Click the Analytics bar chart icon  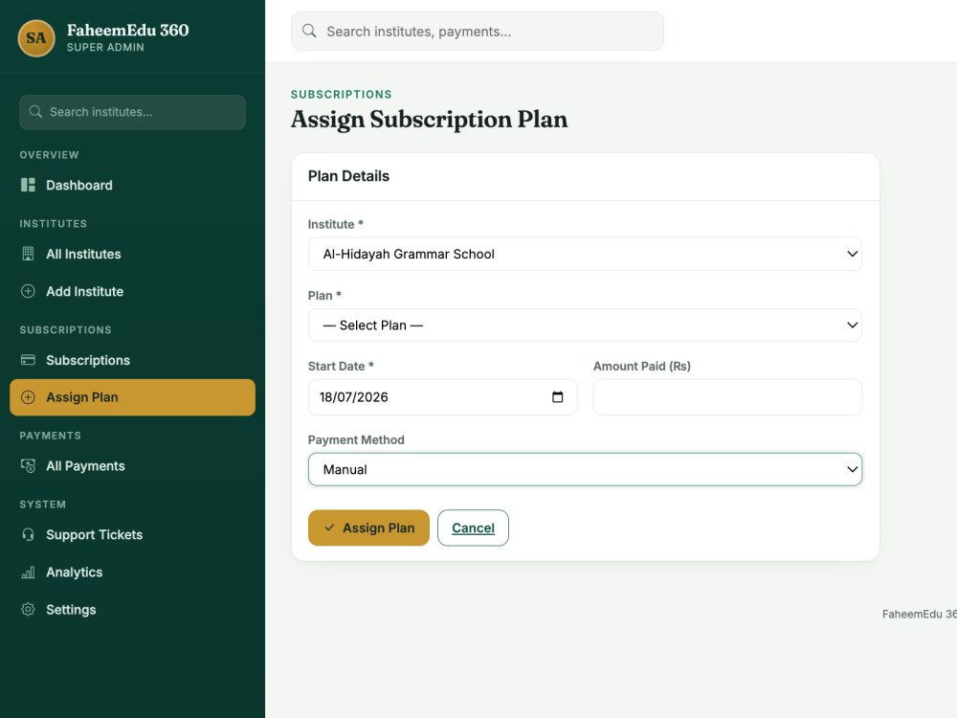click(28, 572)
